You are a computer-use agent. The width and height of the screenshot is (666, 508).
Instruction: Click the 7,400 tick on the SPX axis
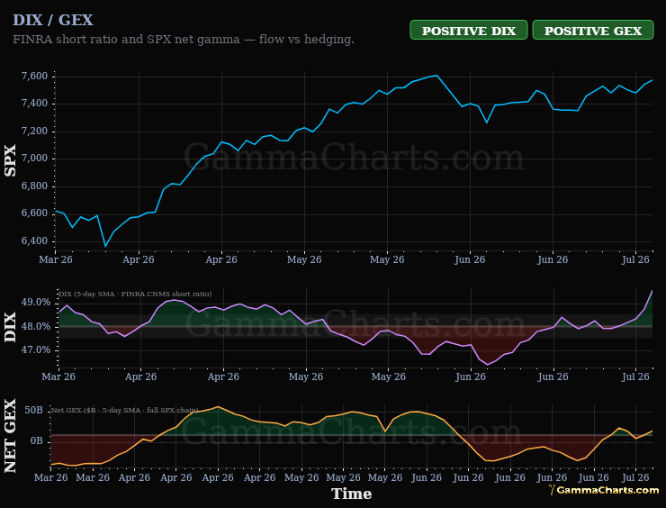click(34, 104)
